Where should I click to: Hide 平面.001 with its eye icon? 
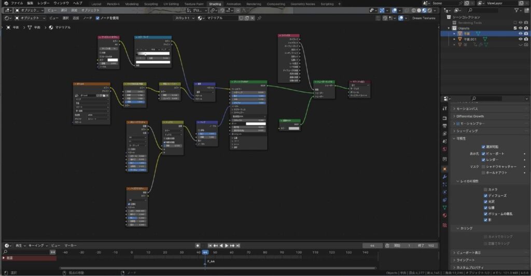click(x=521, y=39)
